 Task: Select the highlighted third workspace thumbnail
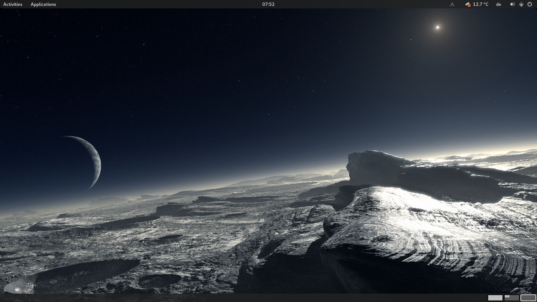pos(528,298)
